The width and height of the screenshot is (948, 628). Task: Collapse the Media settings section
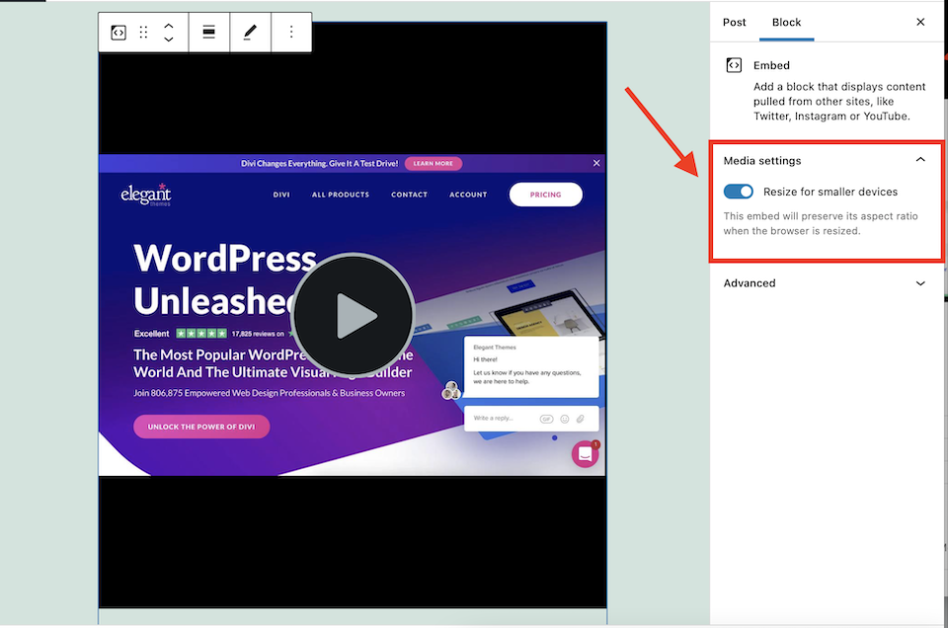click(x=920, y=160)
